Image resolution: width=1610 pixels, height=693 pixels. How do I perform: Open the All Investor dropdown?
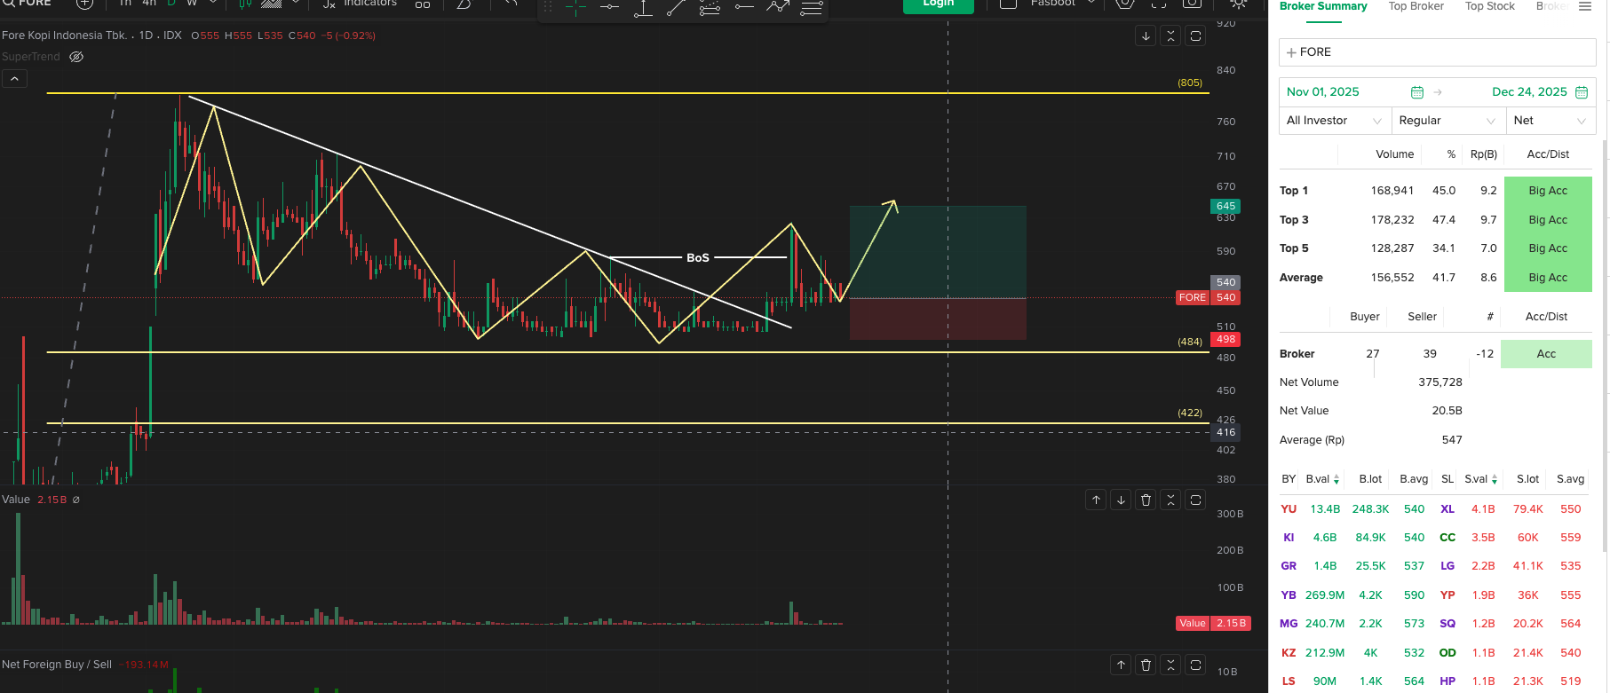[x=1335, y=121]
